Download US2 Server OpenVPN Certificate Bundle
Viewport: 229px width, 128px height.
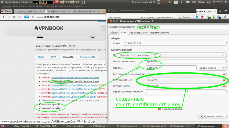pyautogui.click(x=74, y=89)
